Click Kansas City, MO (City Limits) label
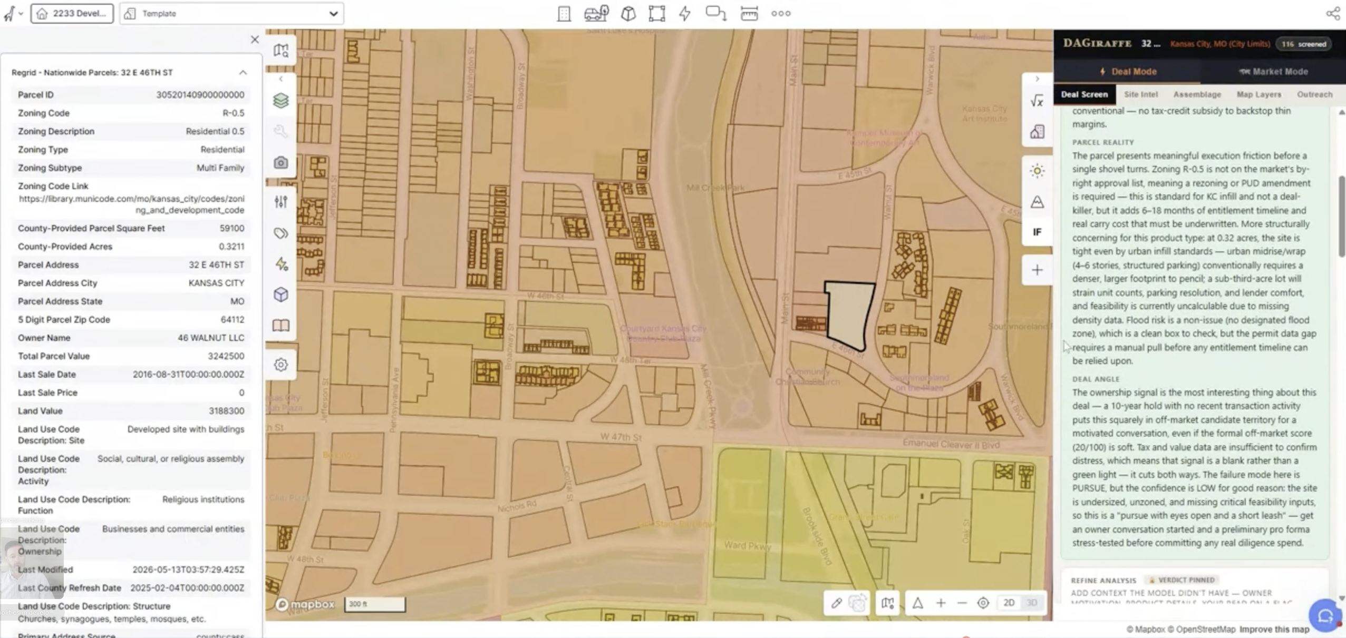This screenshot has width=1346, height=638. 1219,44
